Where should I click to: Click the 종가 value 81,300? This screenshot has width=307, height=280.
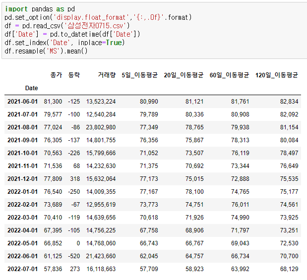(x=53, y=102)
